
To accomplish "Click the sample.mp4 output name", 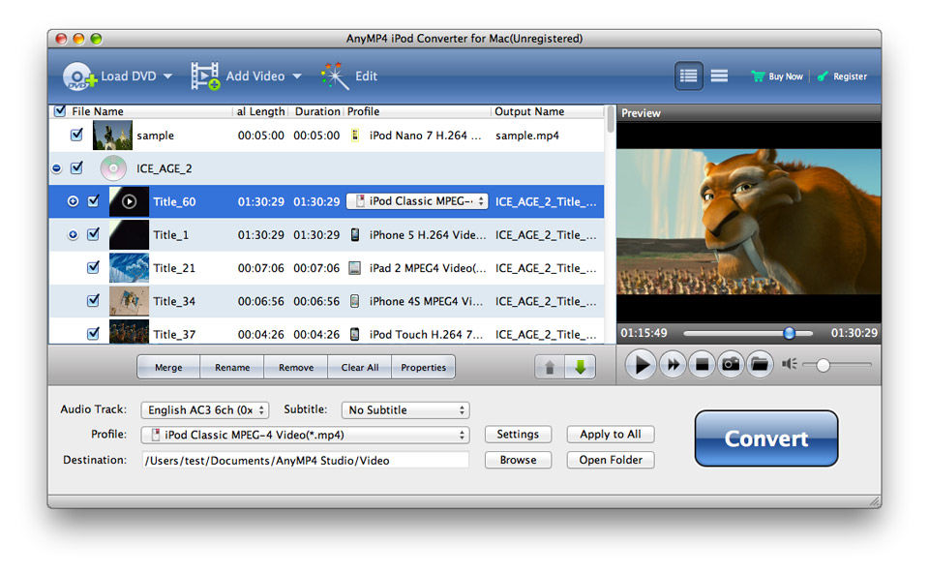I will click(x=527, y=136).
